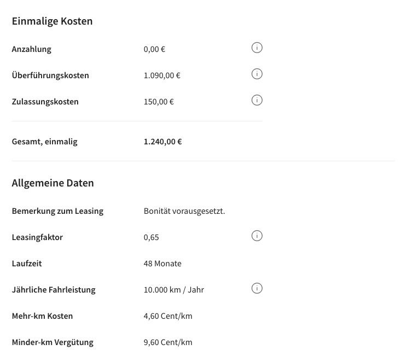This screenshot has width=408, height=356.
Task: Click the Anzahlung amount 0,00 €
Action: tap(154, 49)
